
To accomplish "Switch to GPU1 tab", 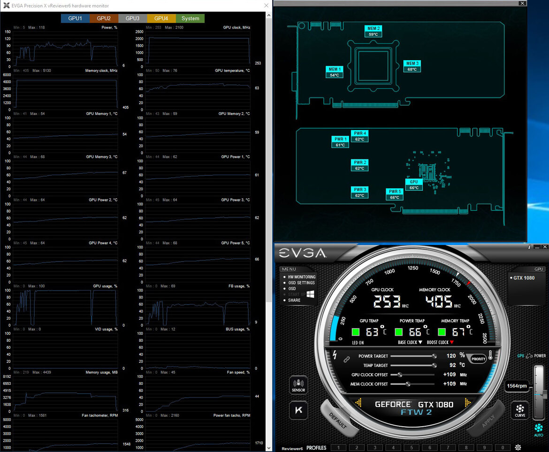I will [x=75, y=18].
